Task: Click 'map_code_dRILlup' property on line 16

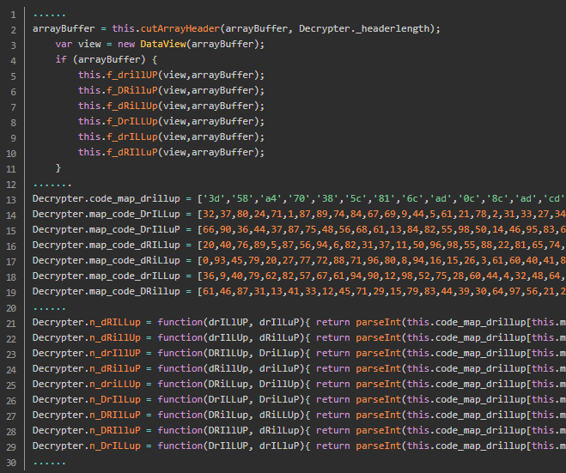Action: (135, 245)
